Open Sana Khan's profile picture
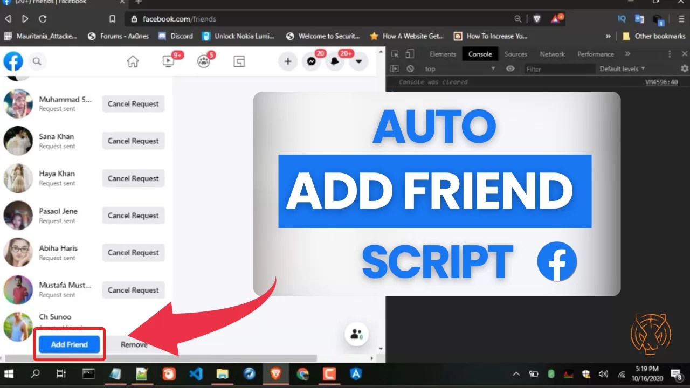690x388 pixels. click(18, 141)
